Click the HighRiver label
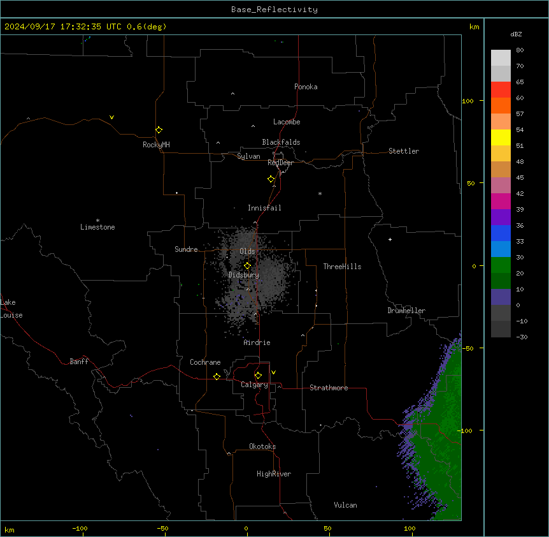 tap(274, 474)
